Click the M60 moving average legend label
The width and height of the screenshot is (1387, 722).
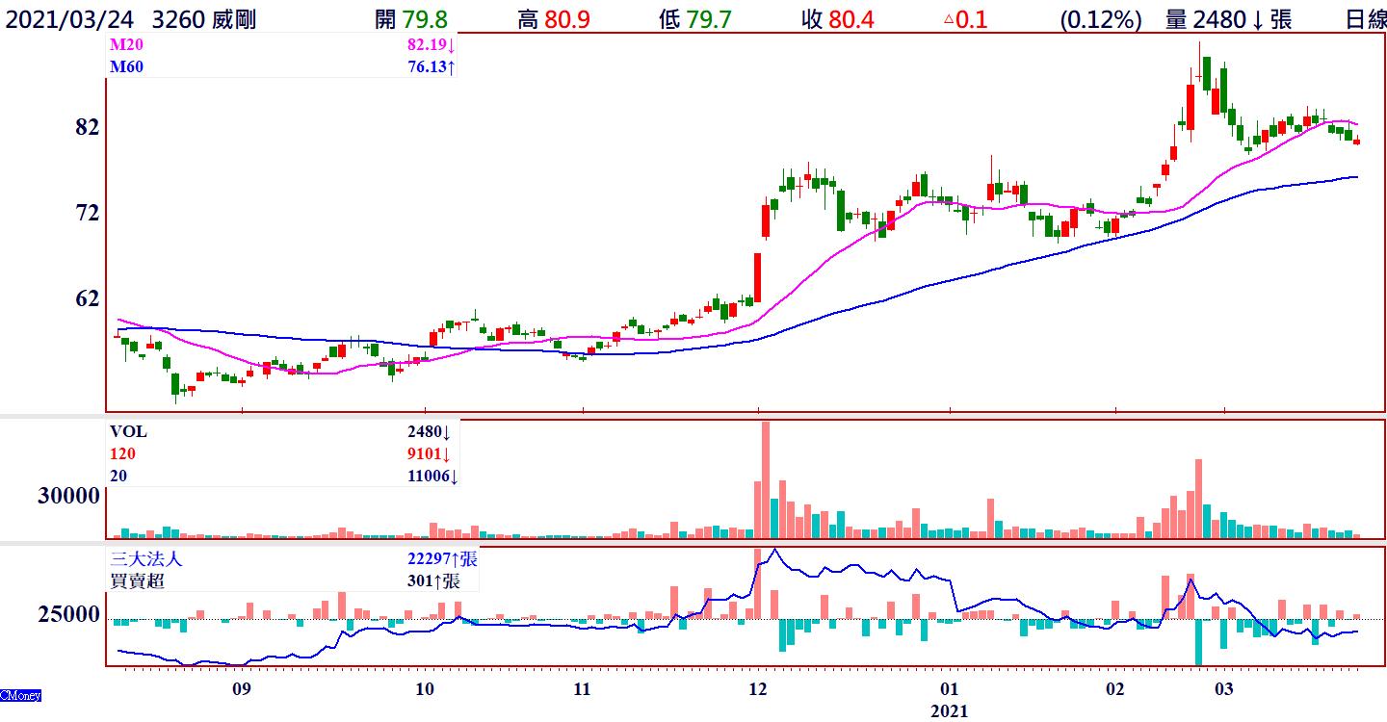[126, 66]
